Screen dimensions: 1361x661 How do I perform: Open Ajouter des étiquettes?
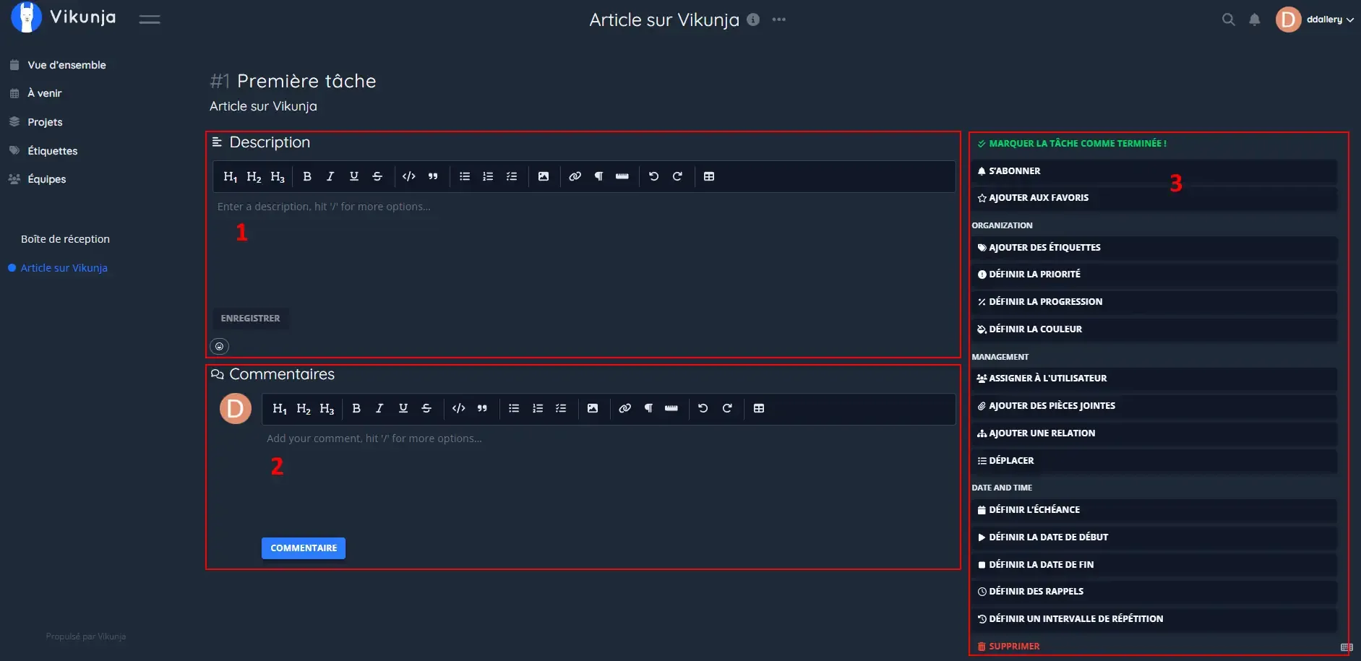coord(1154,248)
